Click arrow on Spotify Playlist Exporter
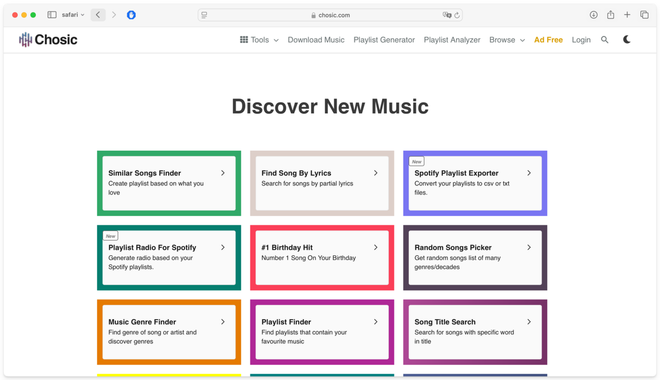The image size is (660, 380). tap(529, 173)
